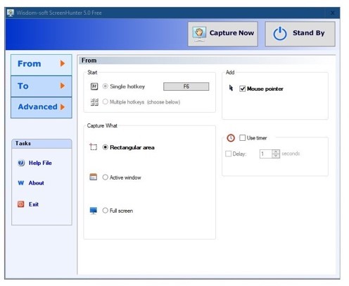Click the Stand By button
This screenshot has width=349, height=286.
coord(300,34)
